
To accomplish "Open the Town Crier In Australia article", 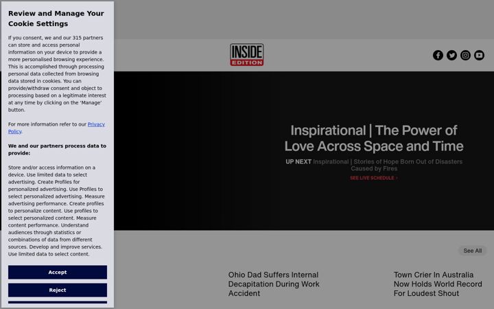I will (438, 284).
